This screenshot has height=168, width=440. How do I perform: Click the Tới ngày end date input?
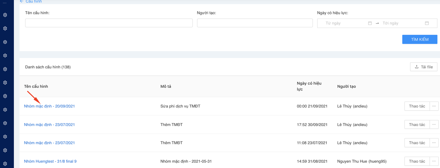401,23
